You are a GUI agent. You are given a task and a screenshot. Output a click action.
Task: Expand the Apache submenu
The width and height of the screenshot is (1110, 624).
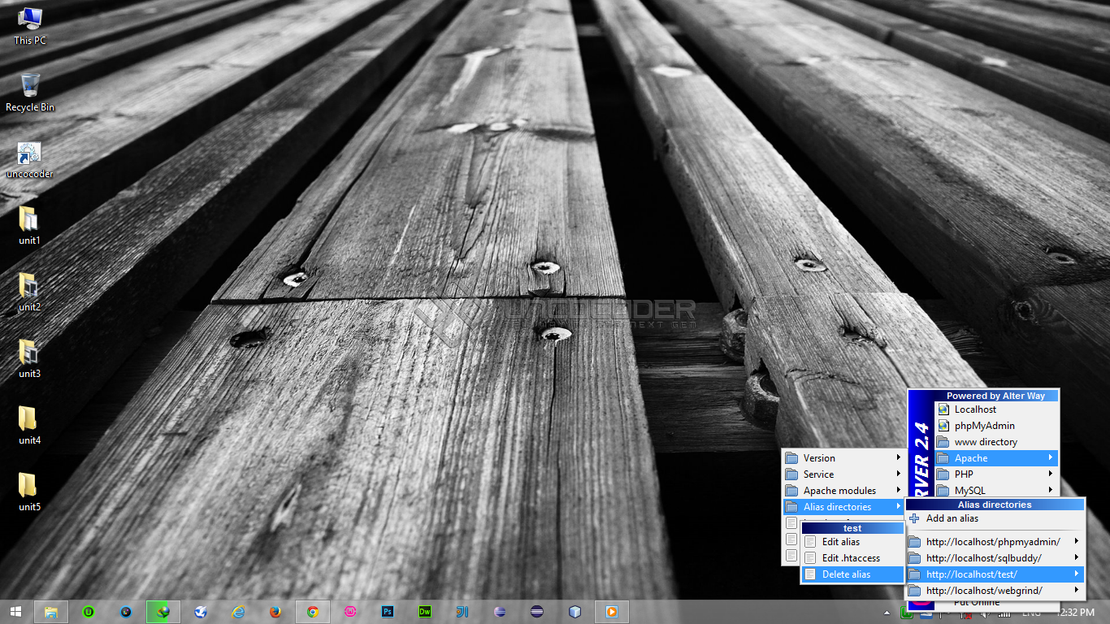click(996, 458)
